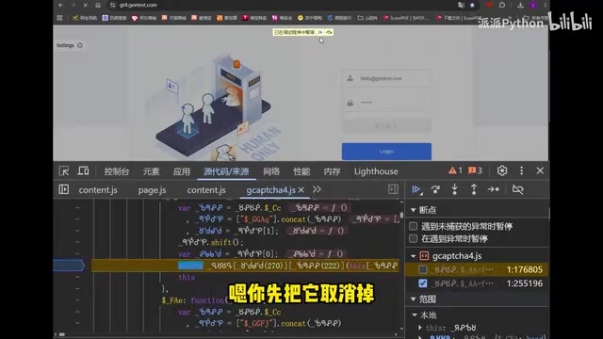Open page Settings gear icon

80,45
